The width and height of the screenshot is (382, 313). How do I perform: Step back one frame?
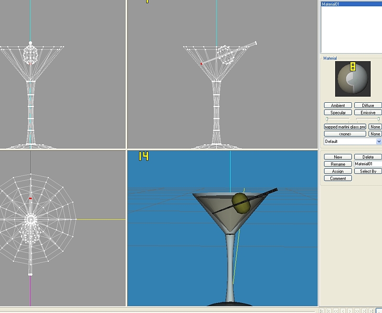(x=344, y=311)
